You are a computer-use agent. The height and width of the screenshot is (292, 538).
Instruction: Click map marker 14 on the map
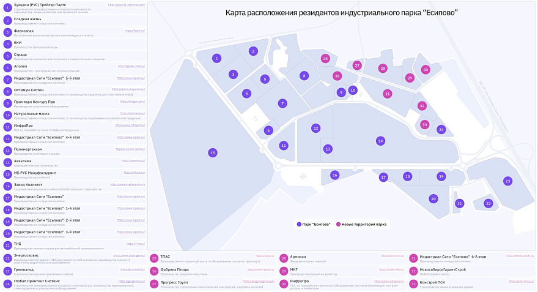tap(380, 141)
